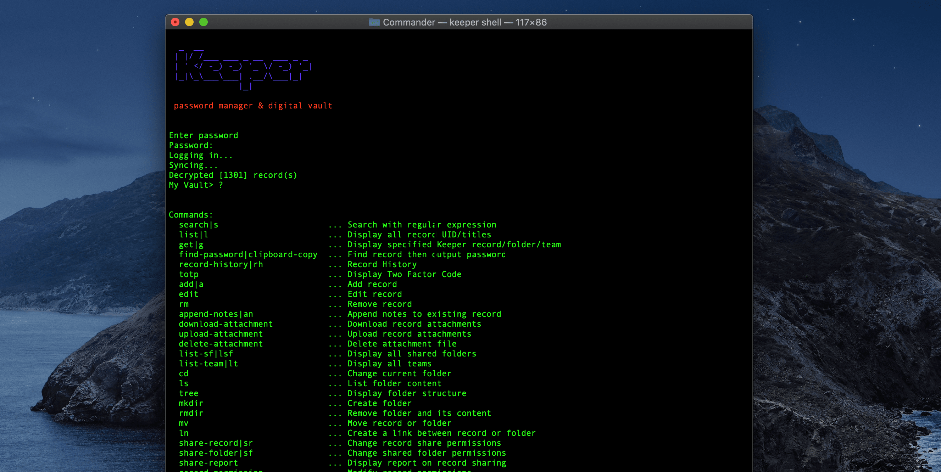Click the 'Logging in...' line
This screenshot has width=941, height=472.
coord(201,155)
